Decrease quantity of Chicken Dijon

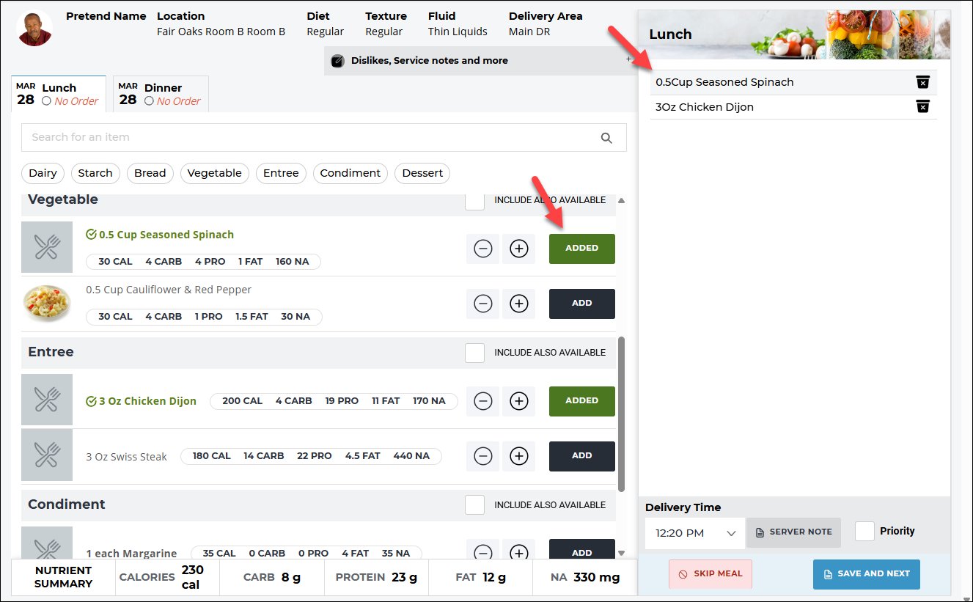[482, 401]
